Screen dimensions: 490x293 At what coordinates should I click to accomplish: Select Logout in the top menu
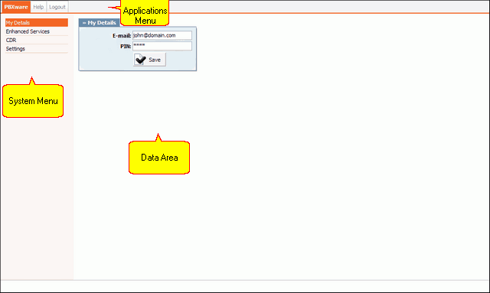pos(57,7)
